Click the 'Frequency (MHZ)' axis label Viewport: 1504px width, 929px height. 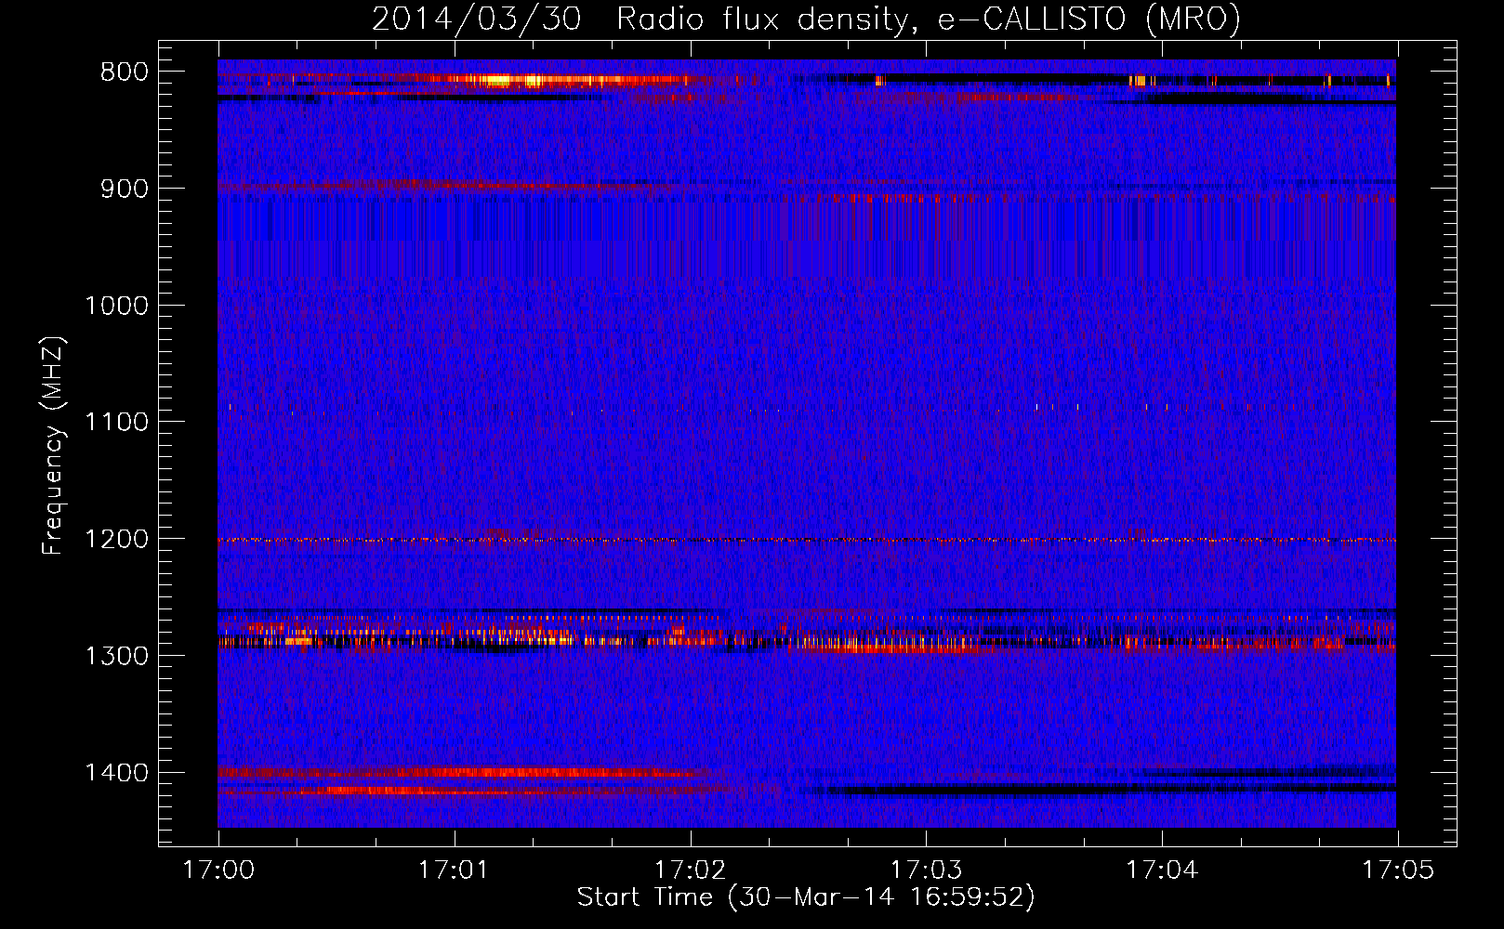point(54,445)
